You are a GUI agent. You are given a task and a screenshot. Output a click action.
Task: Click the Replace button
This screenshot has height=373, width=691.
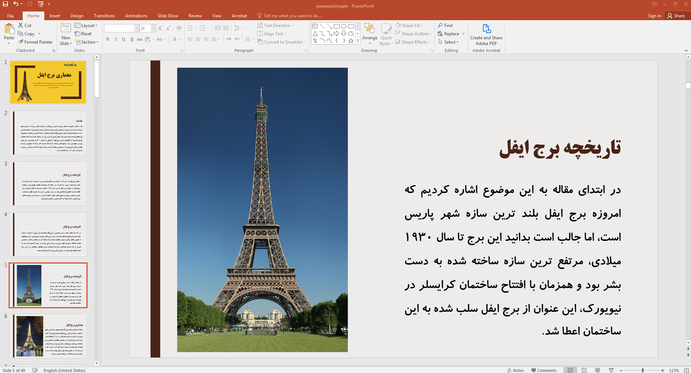click(448, 33)
